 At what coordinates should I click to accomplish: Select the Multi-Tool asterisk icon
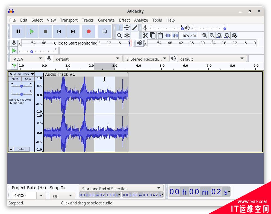pyautogui.click(x=127, y=36)
